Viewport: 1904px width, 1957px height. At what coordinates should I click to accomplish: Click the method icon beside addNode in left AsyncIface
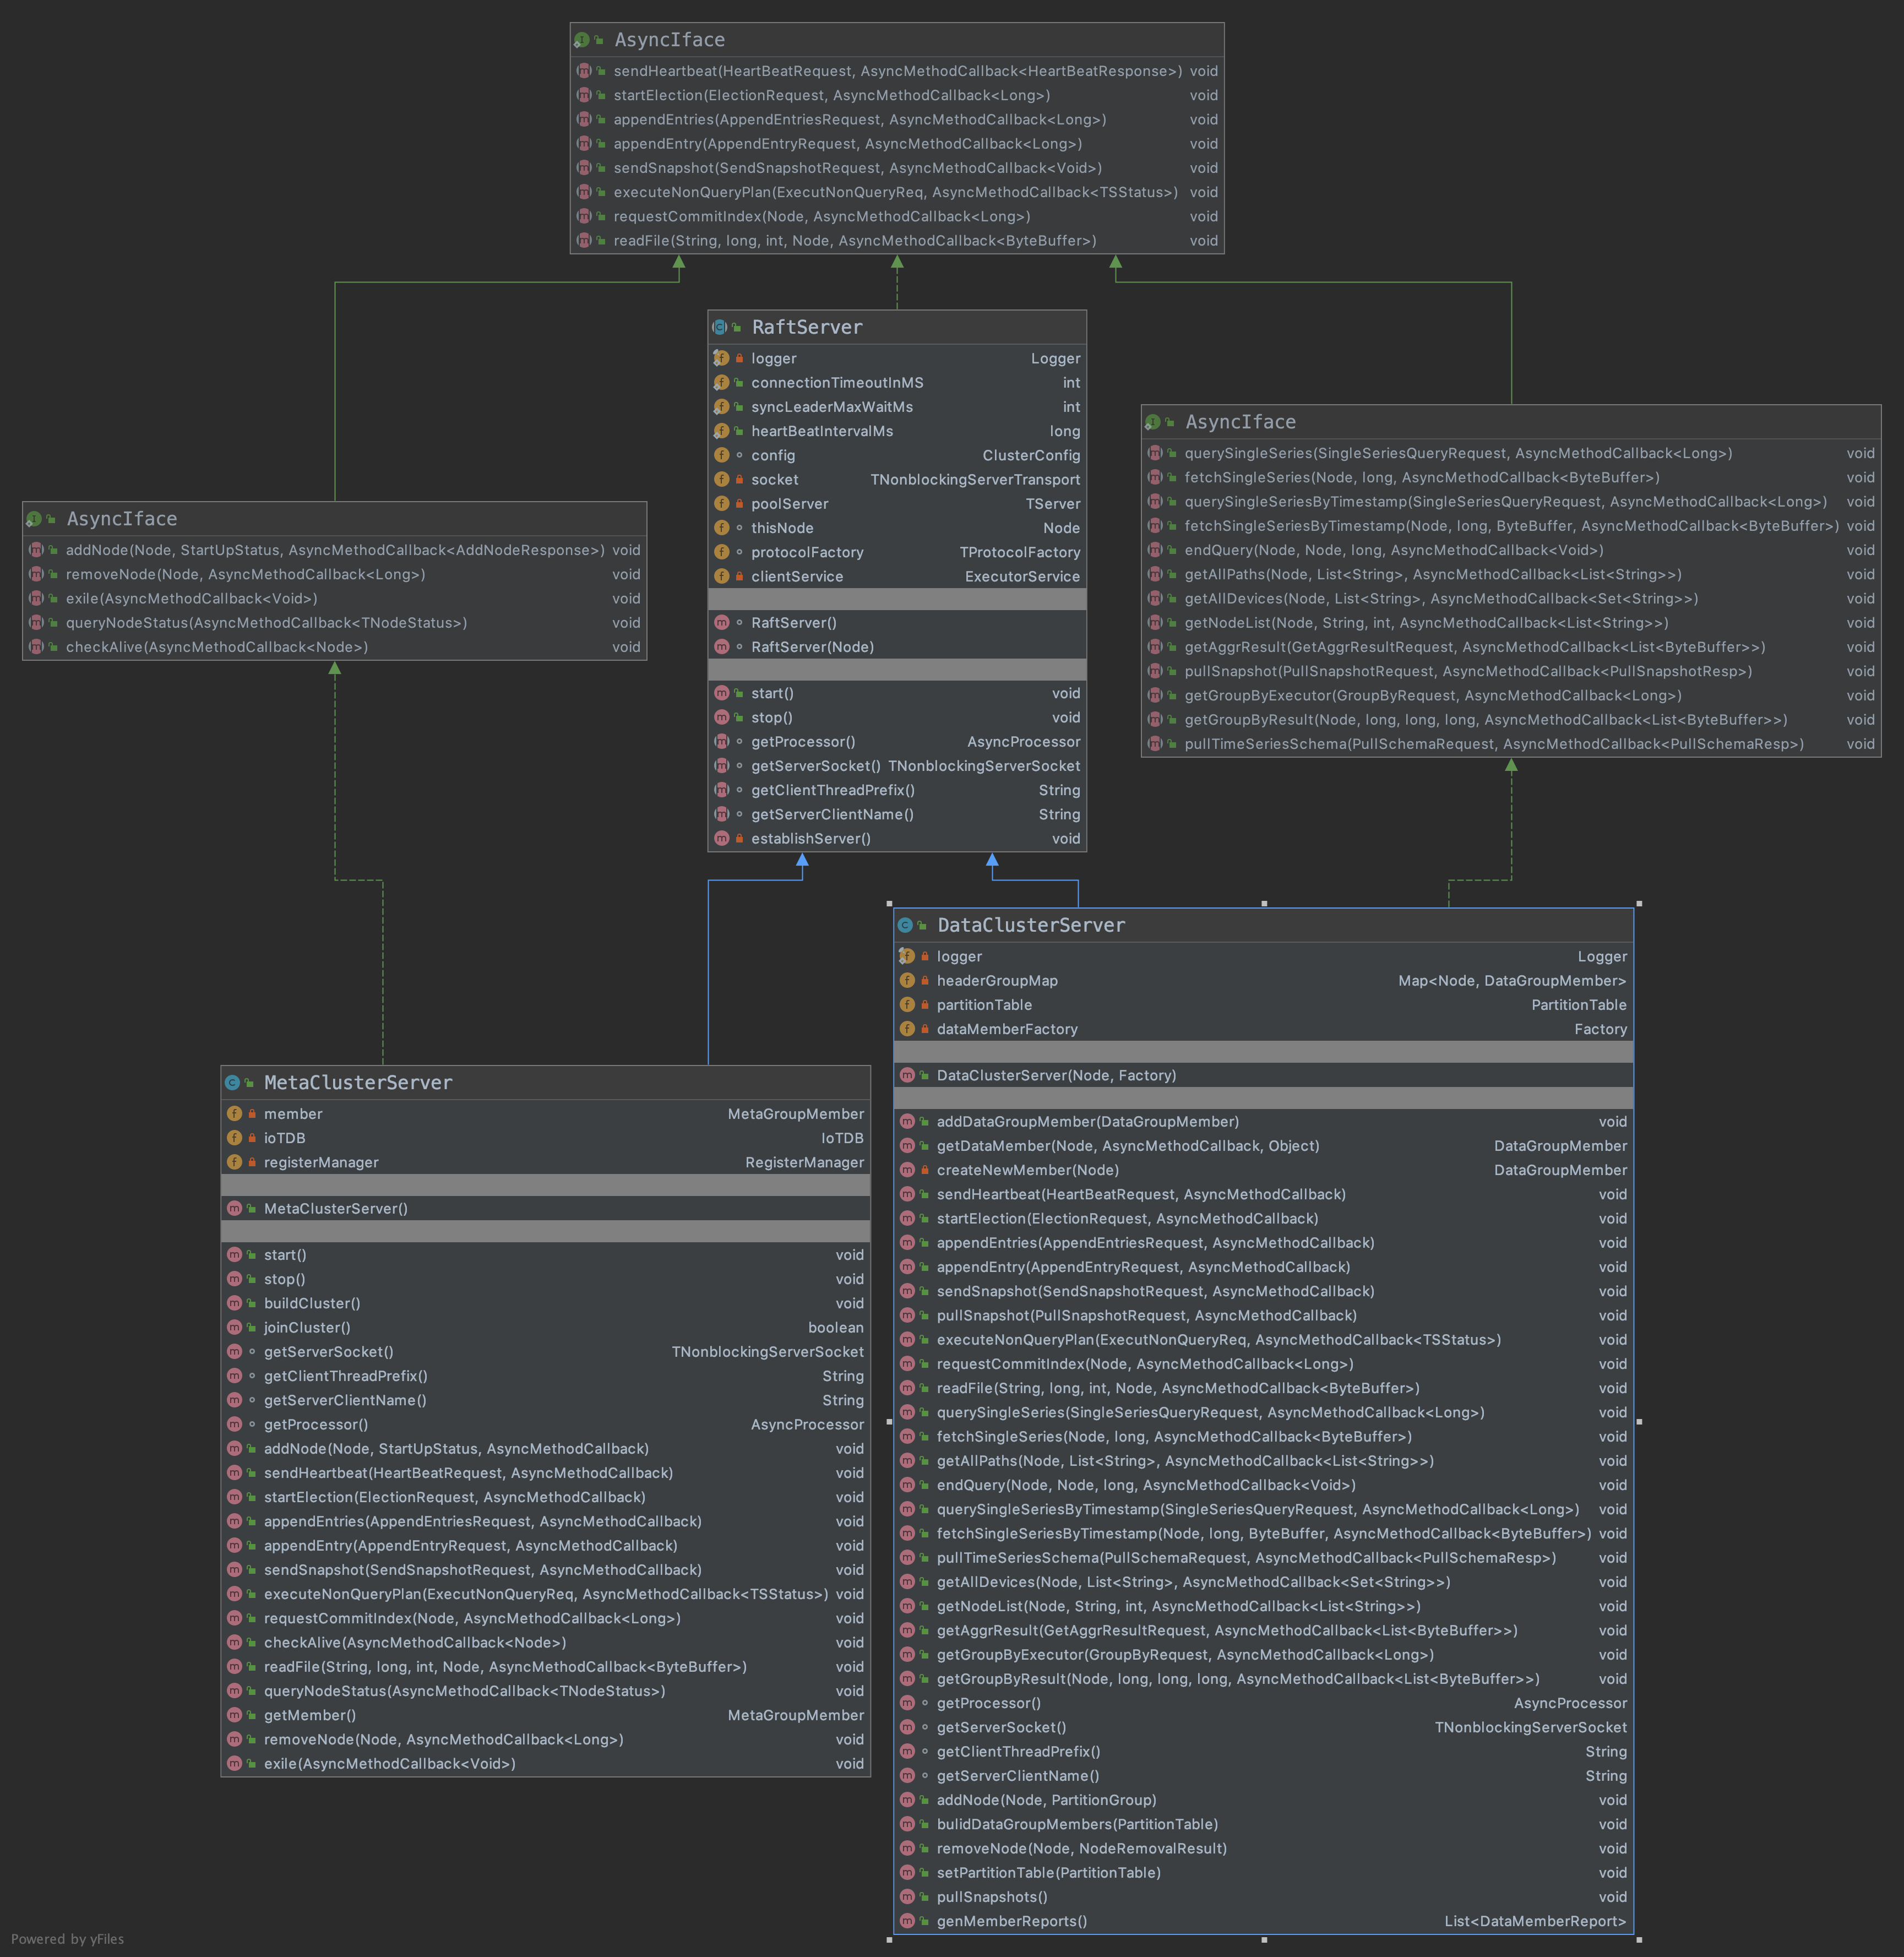pyautogui.click(x=36, y=550)
